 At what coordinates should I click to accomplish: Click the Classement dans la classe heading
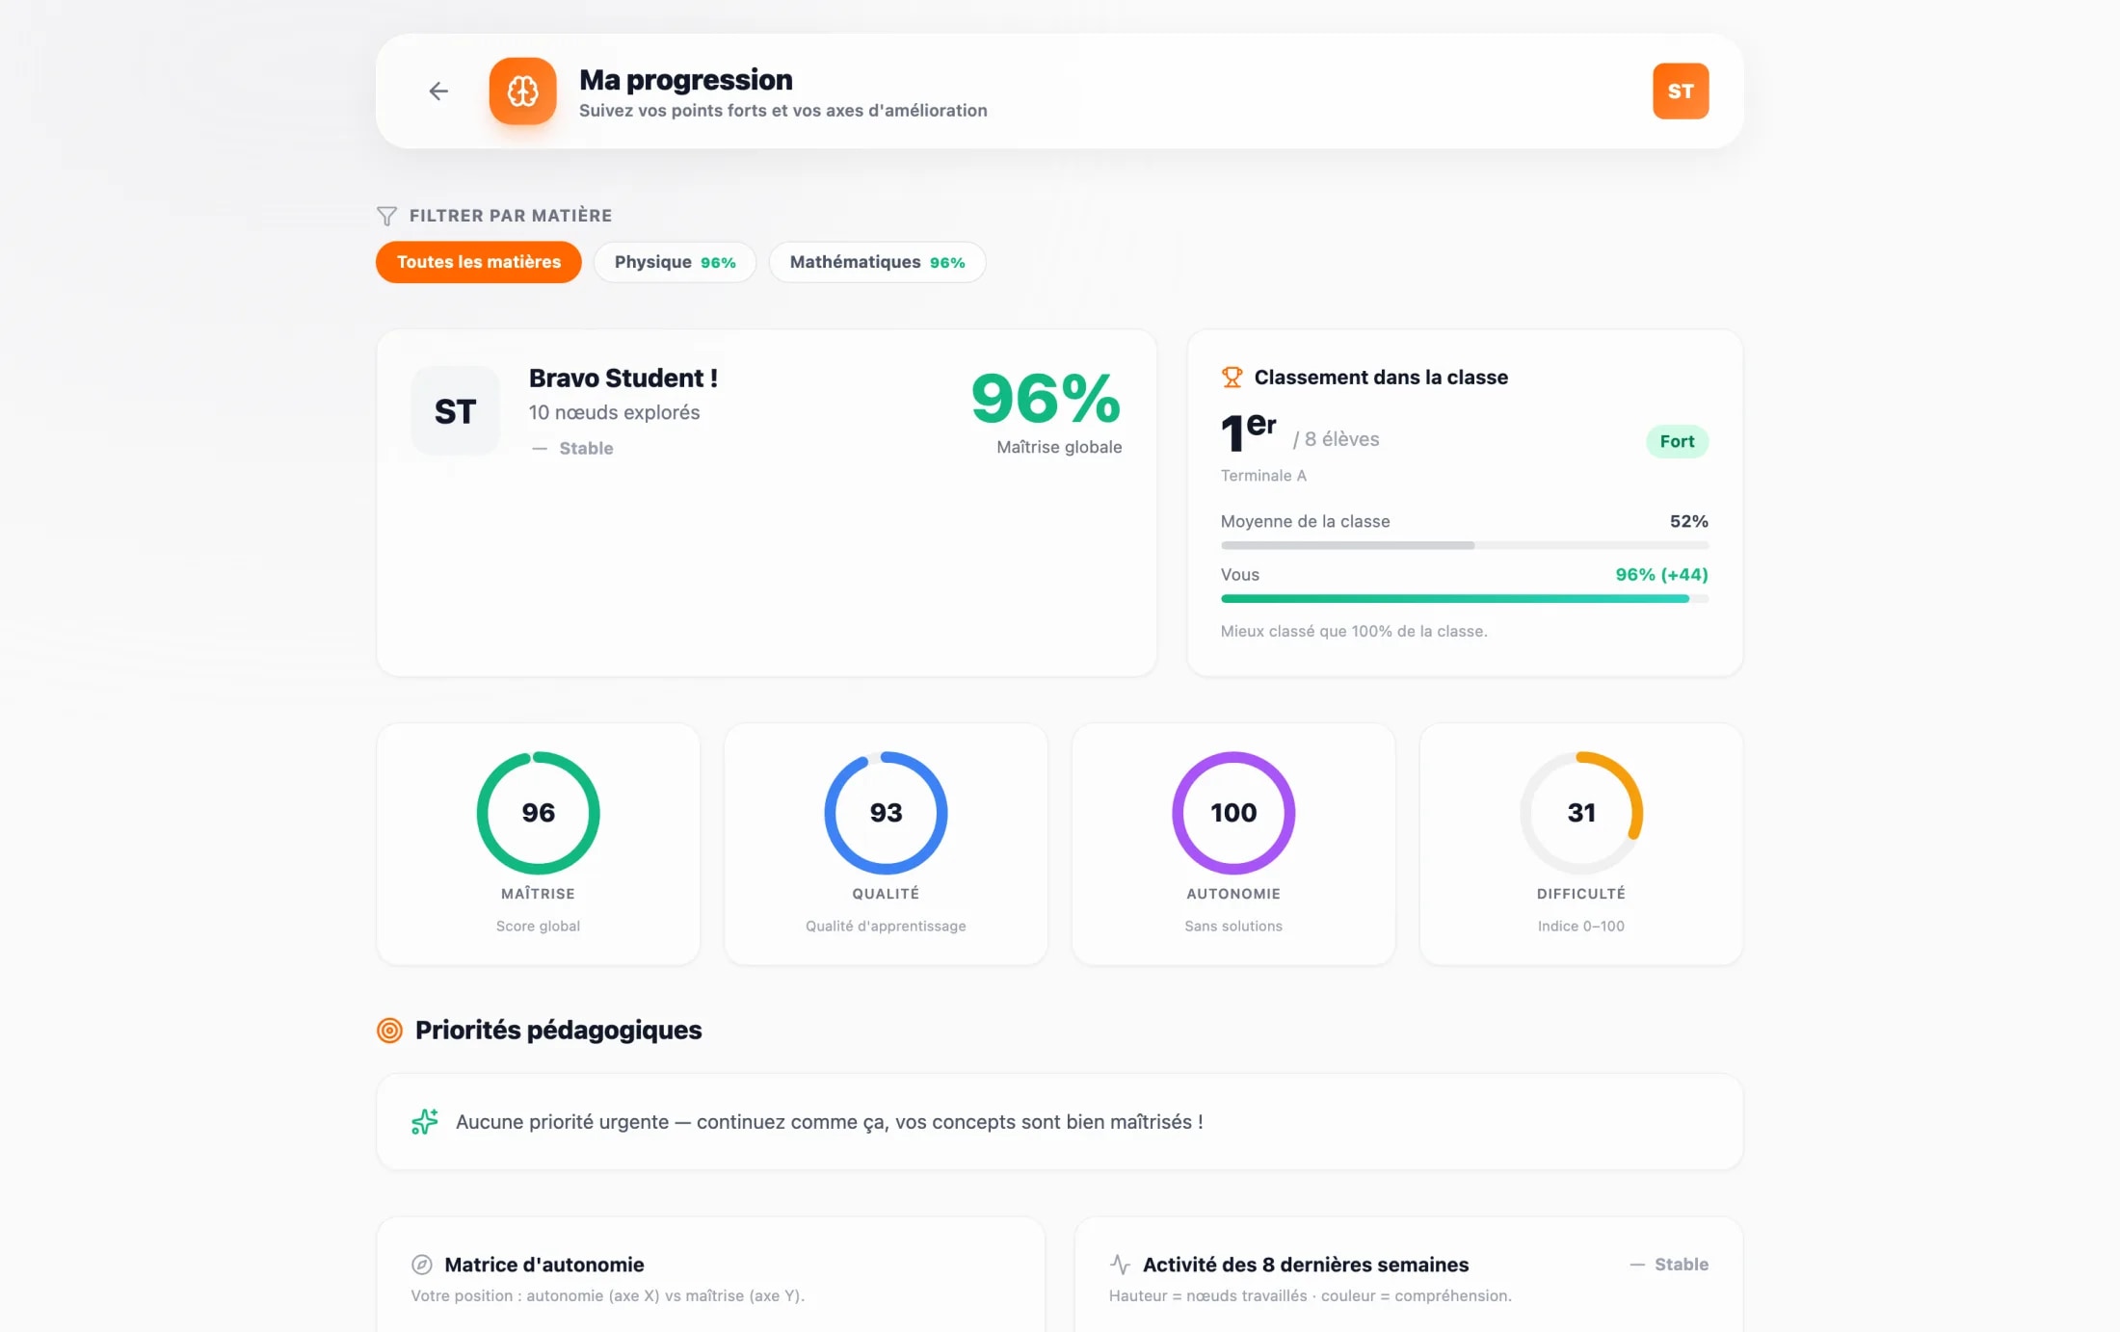click(1381, 377)
